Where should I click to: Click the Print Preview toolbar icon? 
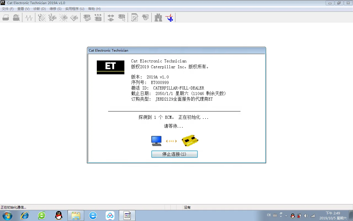click(17, 18)
